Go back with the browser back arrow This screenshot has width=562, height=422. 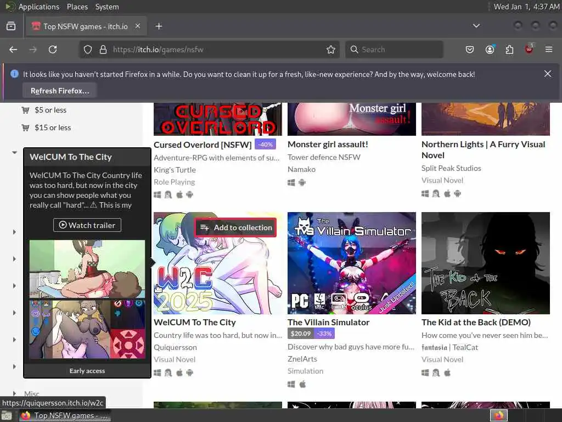coord(13,49)
